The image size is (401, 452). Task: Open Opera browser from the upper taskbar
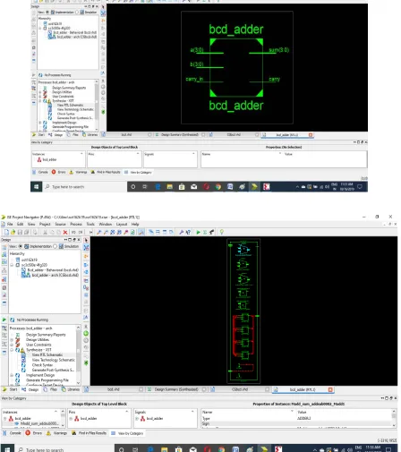206,187
